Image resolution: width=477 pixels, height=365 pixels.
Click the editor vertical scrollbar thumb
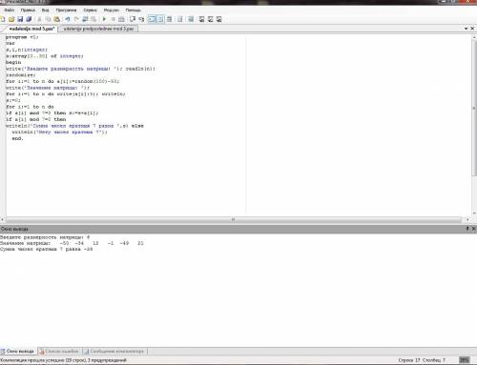point(474,108)
